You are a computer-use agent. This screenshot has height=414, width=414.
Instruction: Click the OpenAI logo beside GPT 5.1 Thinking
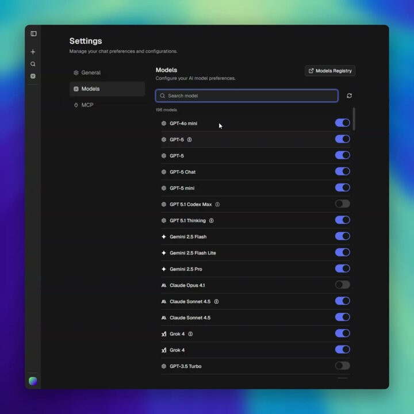point(164,220)
